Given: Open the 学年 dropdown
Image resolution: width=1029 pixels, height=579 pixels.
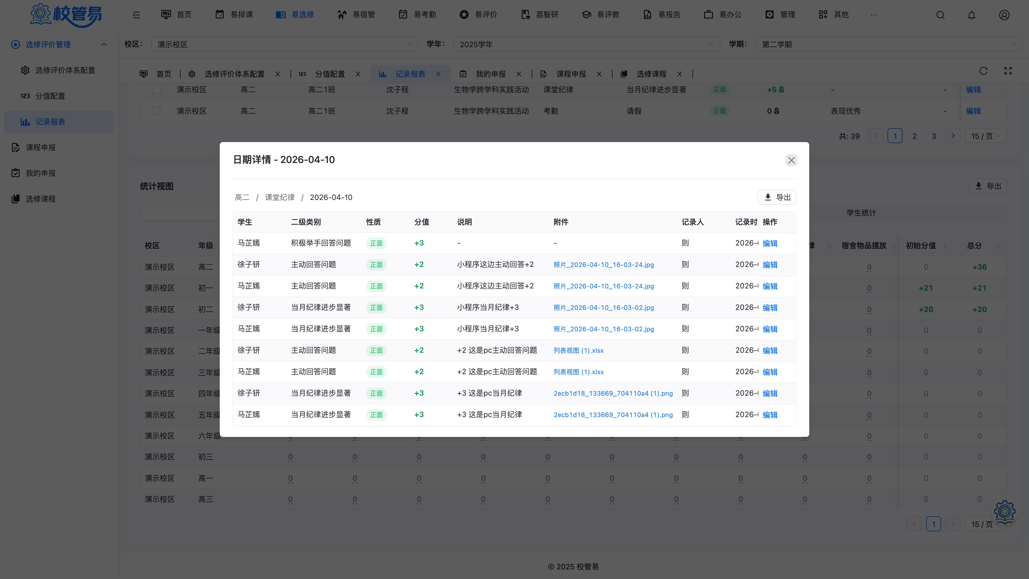Looking at the screenshot, I should click(586, 44).
